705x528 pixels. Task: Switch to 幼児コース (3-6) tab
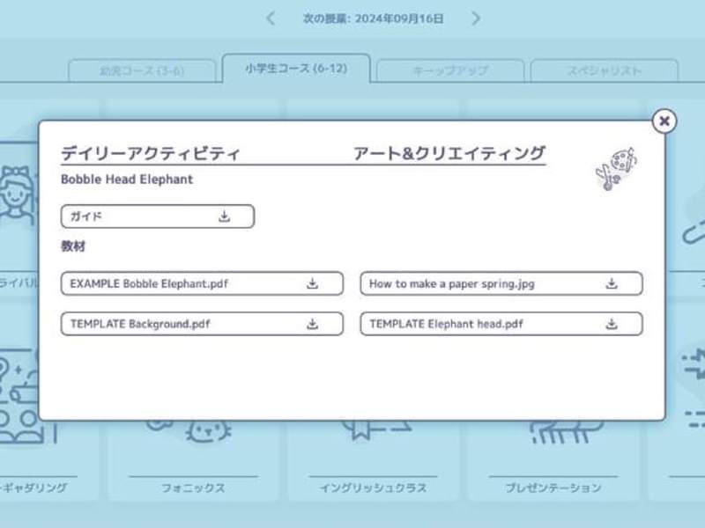tap(142, 71)
